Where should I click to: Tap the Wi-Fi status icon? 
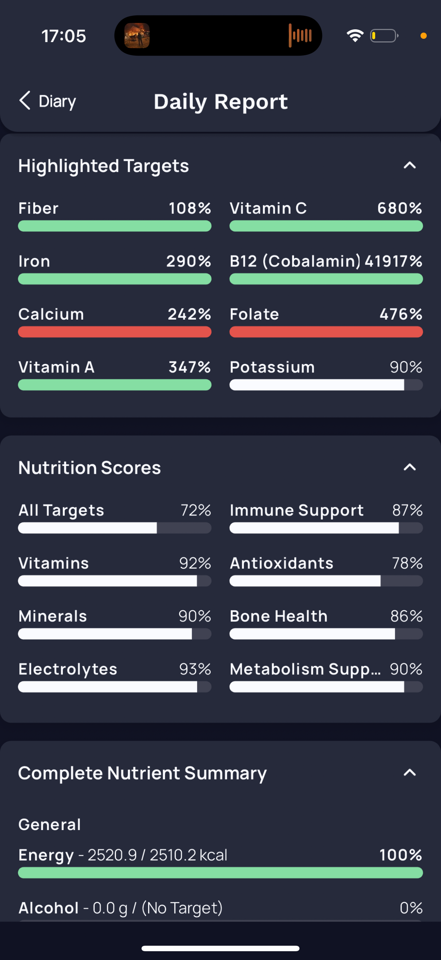tap(355, 36)
